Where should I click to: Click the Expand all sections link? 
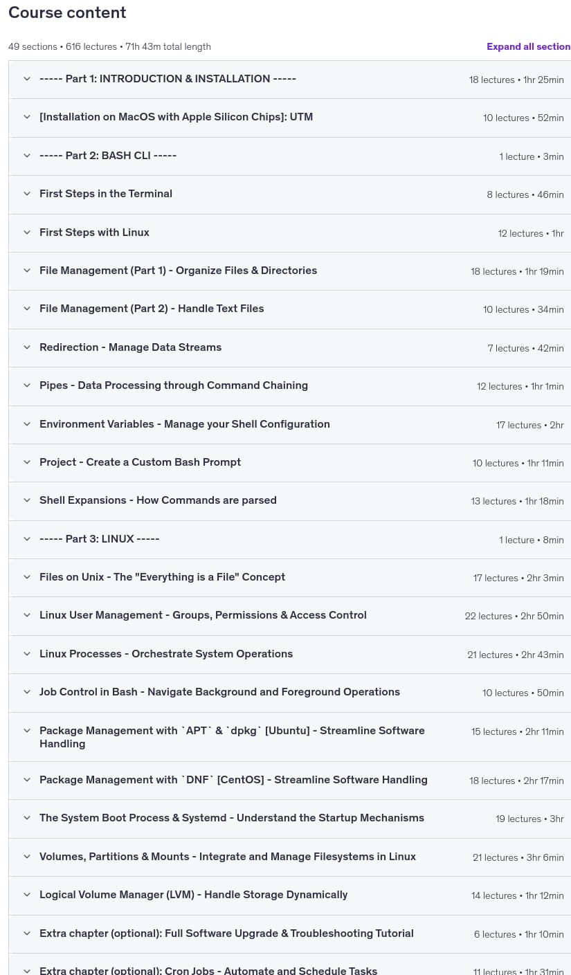pyautogui.click(x=528, y=46)
